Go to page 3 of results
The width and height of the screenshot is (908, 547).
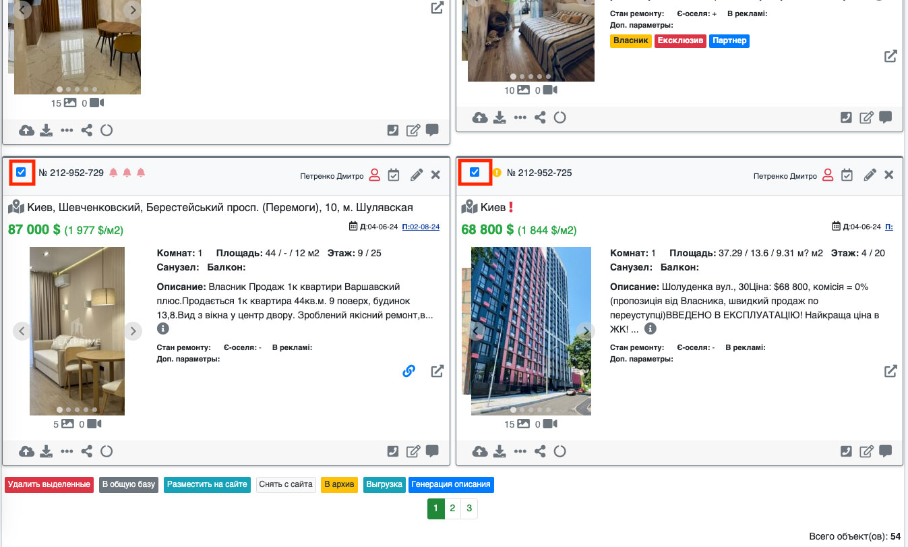pos(469,509)
